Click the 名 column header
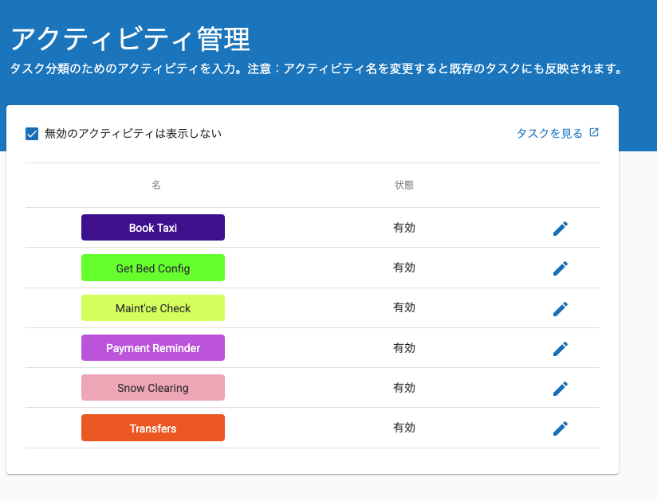657x501 pixels. pos(156,185)
